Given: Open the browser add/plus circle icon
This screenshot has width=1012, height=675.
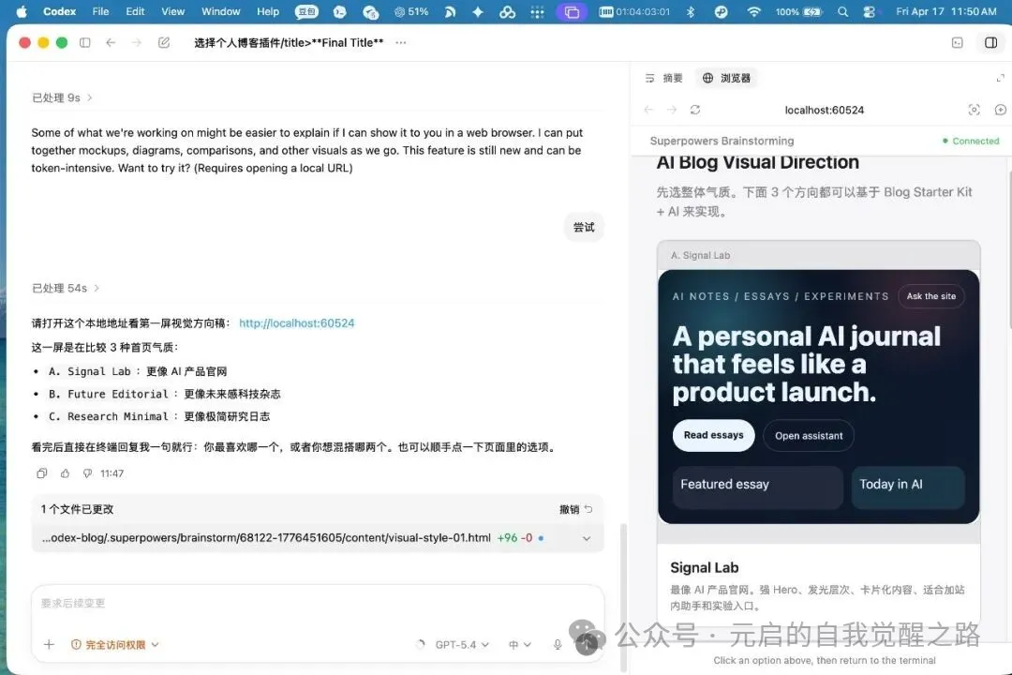Looking at the screenshot, I should (1001, 110).
